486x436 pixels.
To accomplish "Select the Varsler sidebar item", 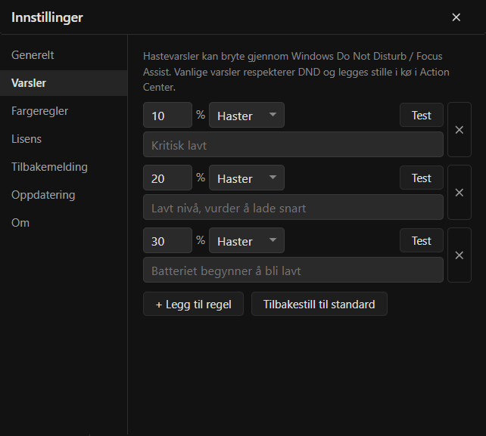I will pyautogui.click(x=64, y=83).
